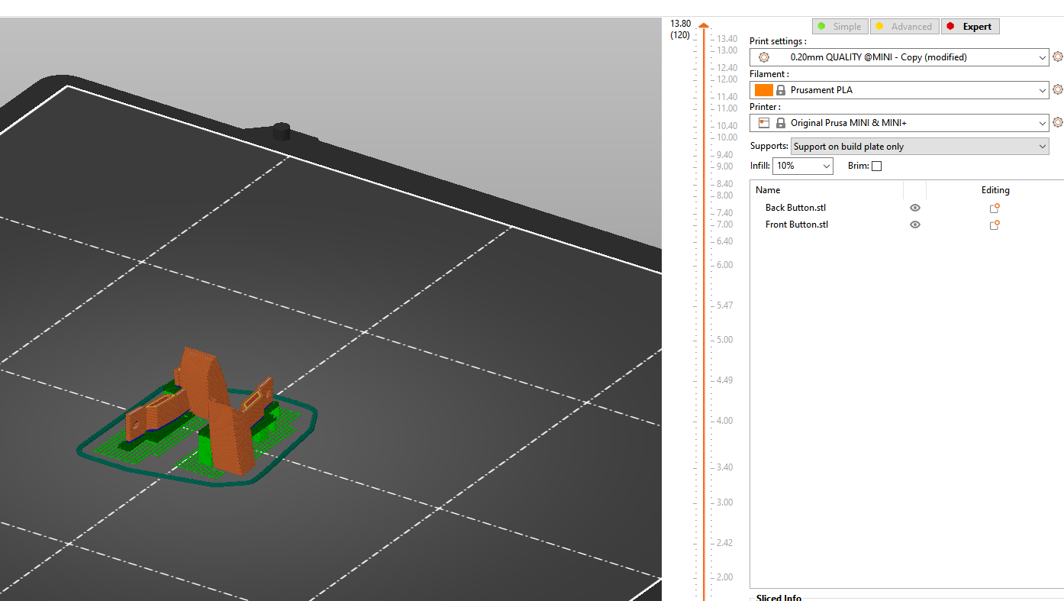Switch to Advanced mode
1064x601 pixels.
point(904,27)
